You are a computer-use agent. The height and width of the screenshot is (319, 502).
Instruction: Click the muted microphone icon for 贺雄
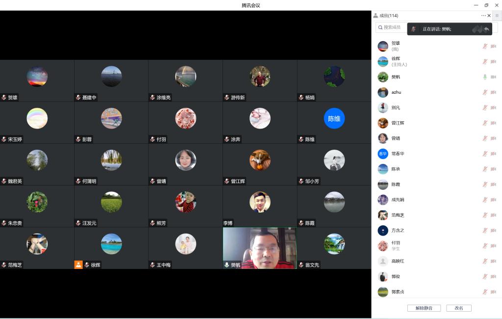[x=485, y=46]
